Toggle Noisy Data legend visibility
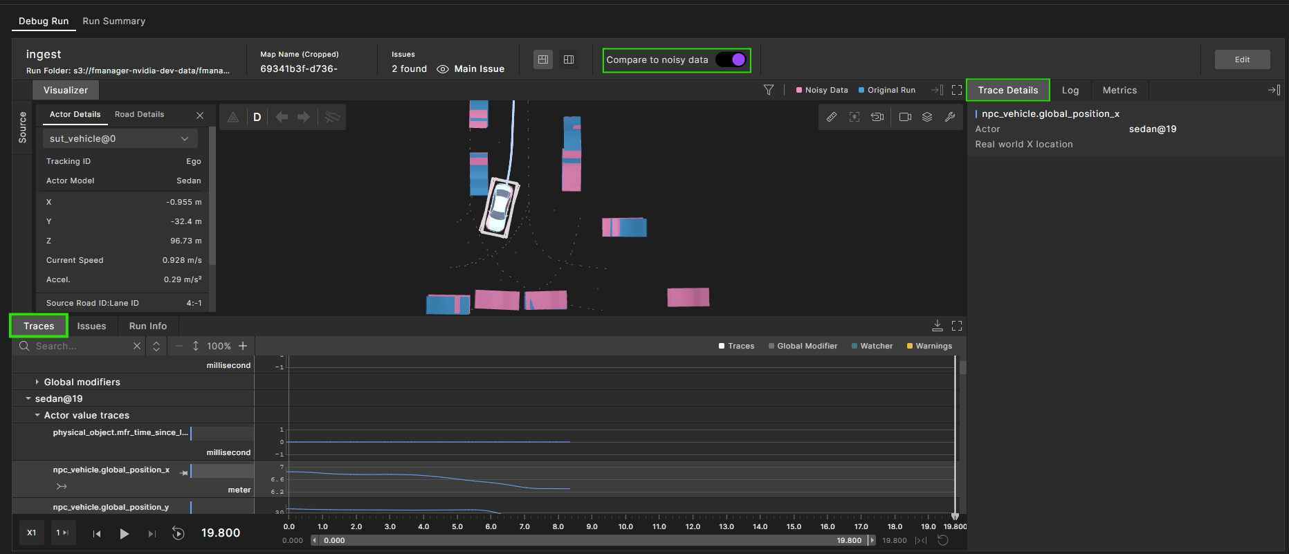 (822, 90)
